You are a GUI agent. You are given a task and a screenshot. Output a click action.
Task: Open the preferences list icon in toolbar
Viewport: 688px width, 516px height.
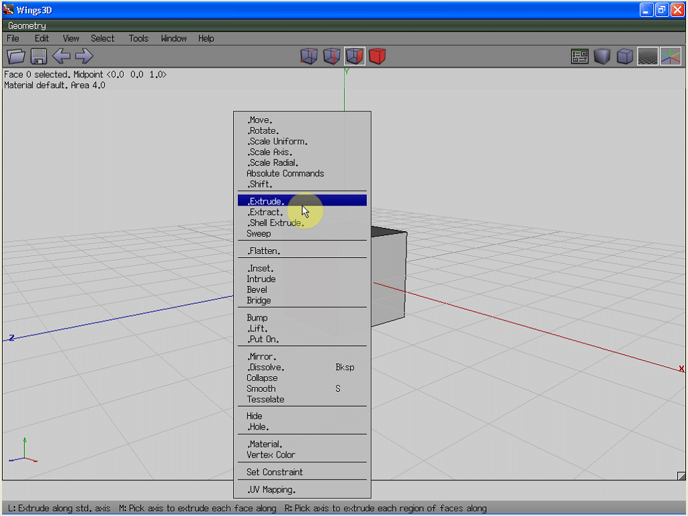[x=580, y=56]
